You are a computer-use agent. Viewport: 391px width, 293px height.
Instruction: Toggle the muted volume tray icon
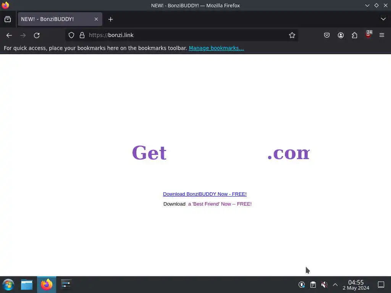click(324, 285)
